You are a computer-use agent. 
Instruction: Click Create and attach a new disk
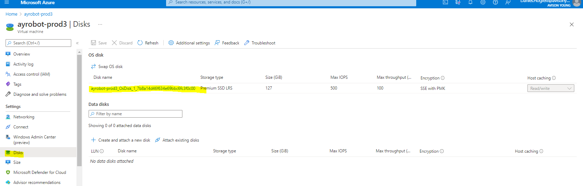[121, 140]
